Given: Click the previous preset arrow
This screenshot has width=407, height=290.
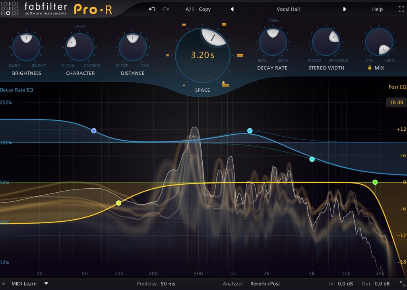Looking at the screenshot, I should [232, 9].
